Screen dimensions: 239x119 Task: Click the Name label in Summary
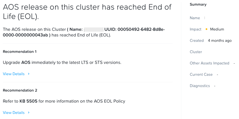(195, 18)
